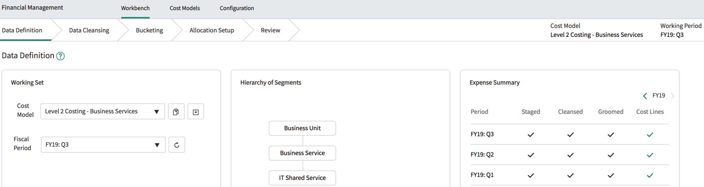Click FY19: Q2 Cost Lines checkmark
The height and width of the screenshot is (187, 704).
[650, 155]
